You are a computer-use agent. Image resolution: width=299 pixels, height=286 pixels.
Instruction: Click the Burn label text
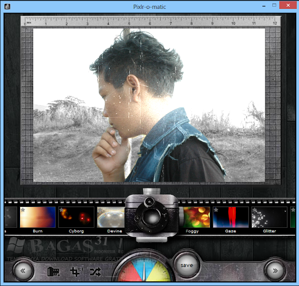click(37, 231)
